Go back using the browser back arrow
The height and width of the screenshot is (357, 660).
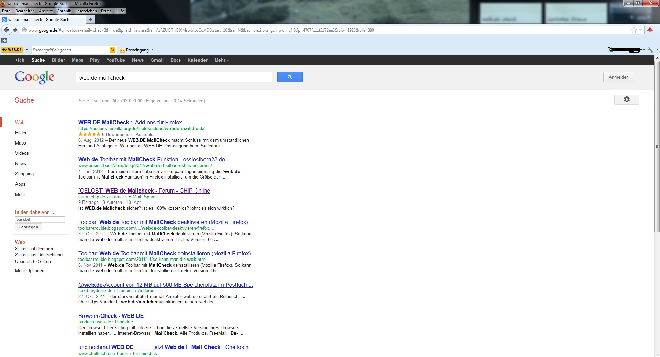point(7,30)
